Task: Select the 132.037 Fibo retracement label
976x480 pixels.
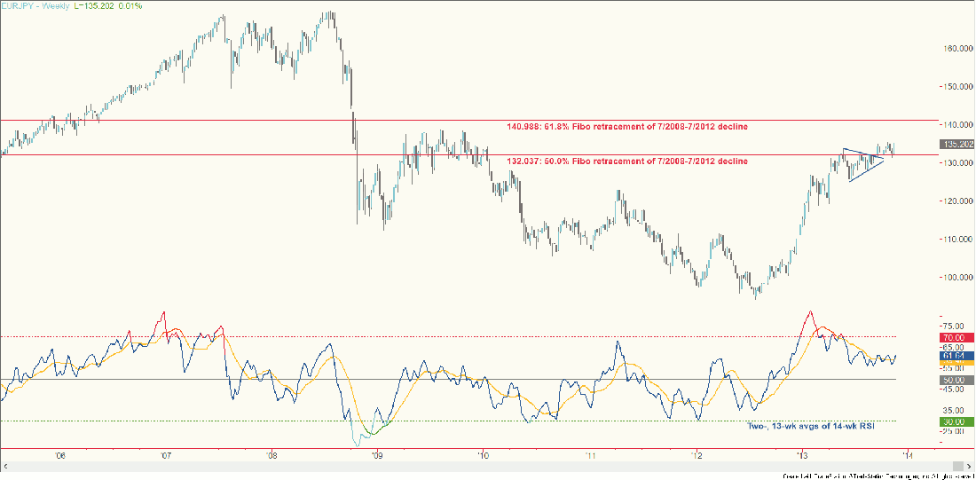Action: click(626, 161)
